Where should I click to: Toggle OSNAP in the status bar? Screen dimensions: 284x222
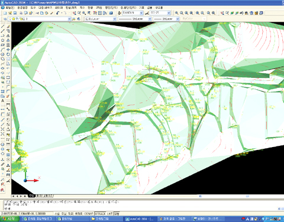(x=89, y=214)
